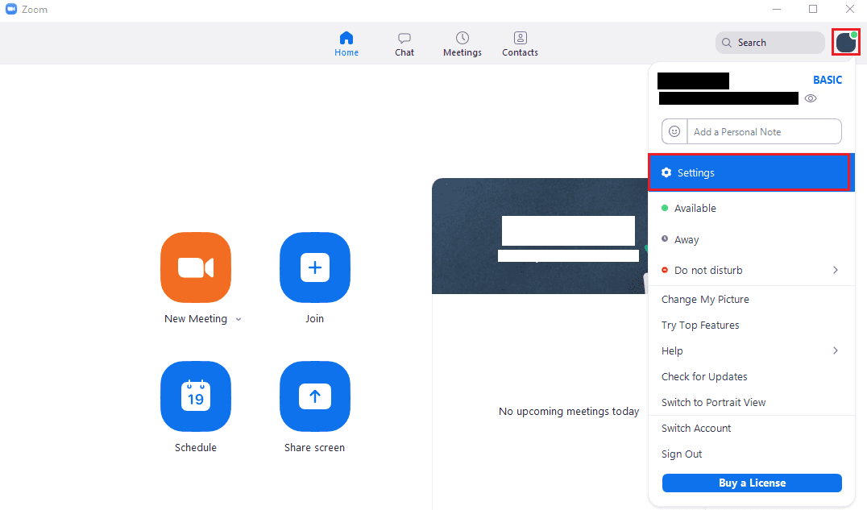Click the smiley emoji icon beside Personal Note
This screenshot has width=867, height=510.
[674, 131]
